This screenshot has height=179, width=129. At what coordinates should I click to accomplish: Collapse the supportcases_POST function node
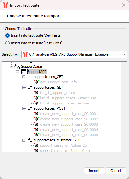click(x=24, y=108)
